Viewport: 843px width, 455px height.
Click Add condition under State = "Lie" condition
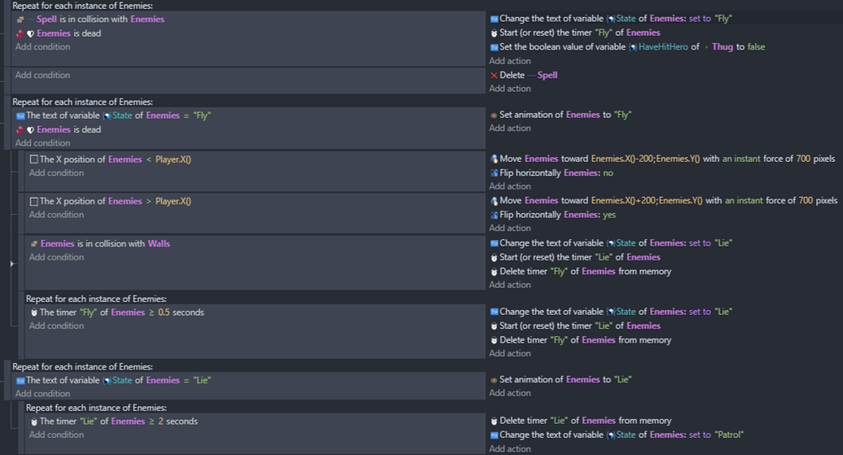click(x=42, y=394)
